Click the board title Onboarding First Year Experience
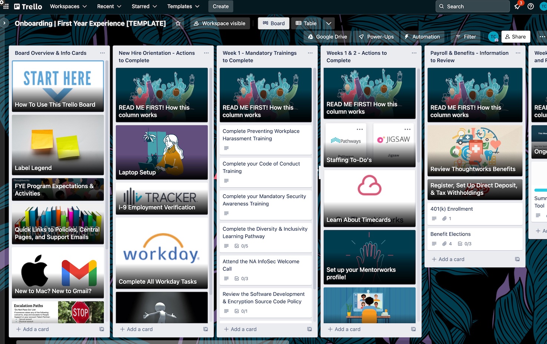This screenshot has height=344, width=547. (x=90, y=23)
